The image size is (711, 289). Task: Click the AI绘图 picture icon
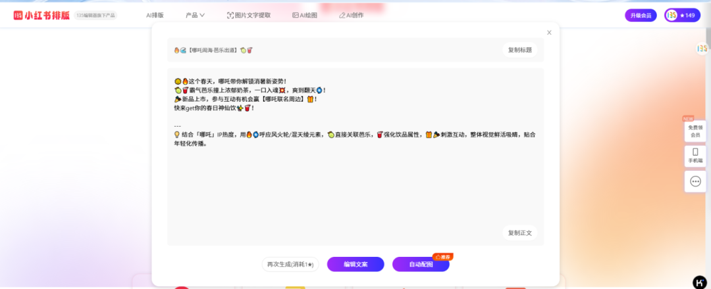coord(295,15)
